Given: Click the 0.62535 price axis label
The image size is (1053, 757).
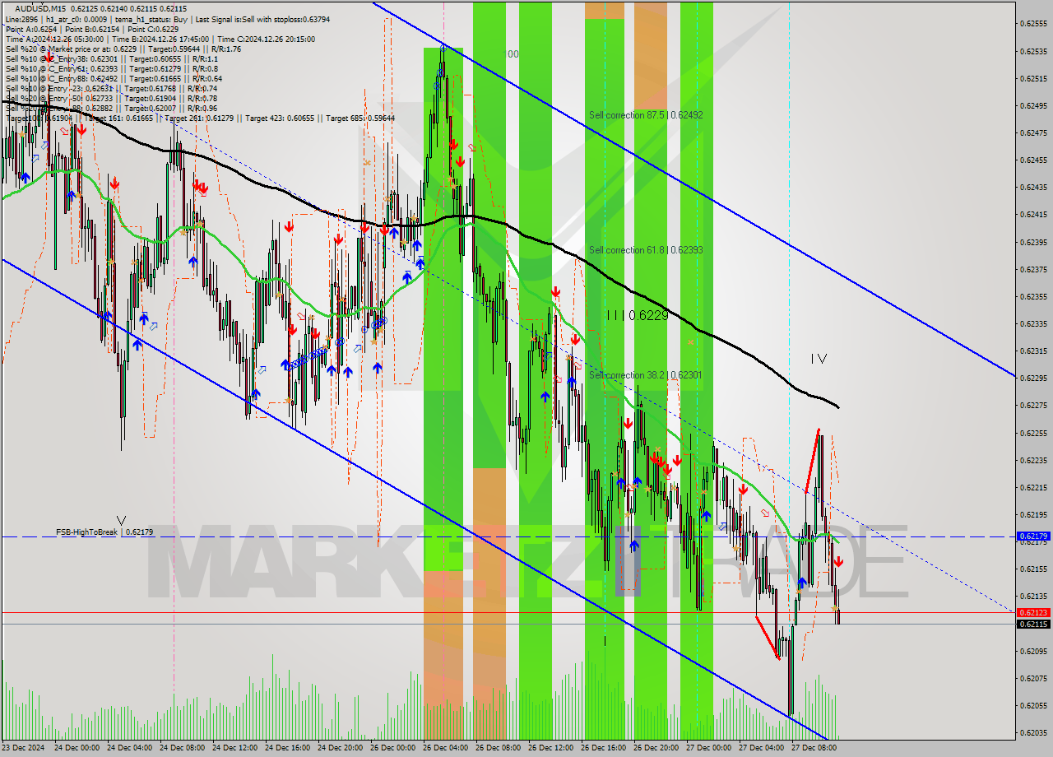Looking at the screenshot, I should 1034,51.
